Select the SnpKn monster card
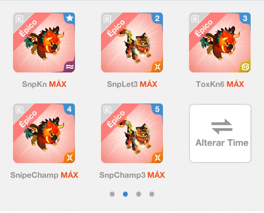 coord(44,43)
